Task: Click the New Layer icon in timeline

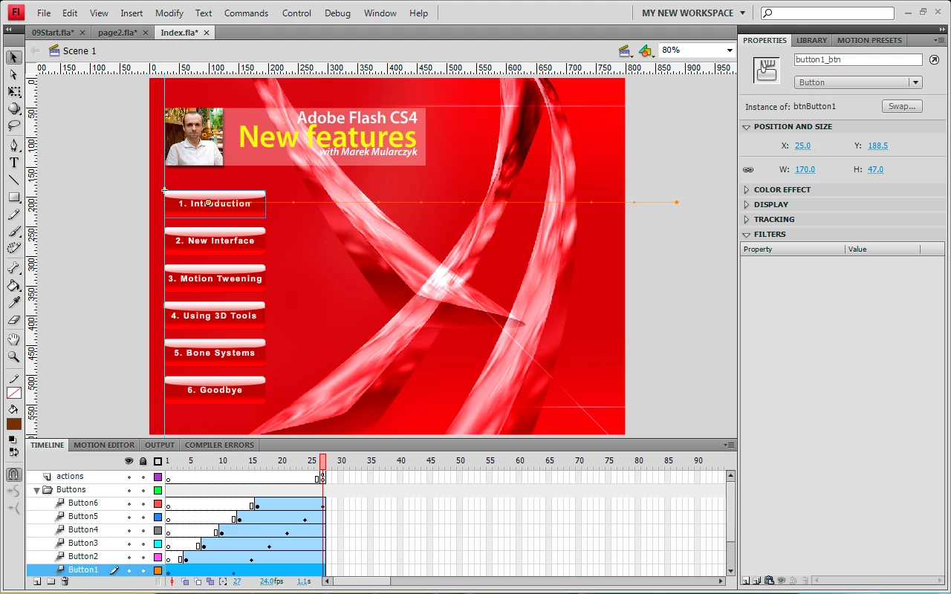Action: point(37,581)
